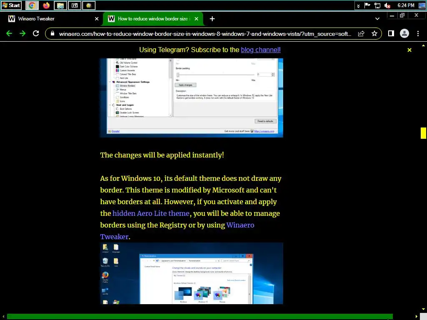Open the Chrome profile avatar
This screenshot has height=320, width=427.
coord(404,33)
